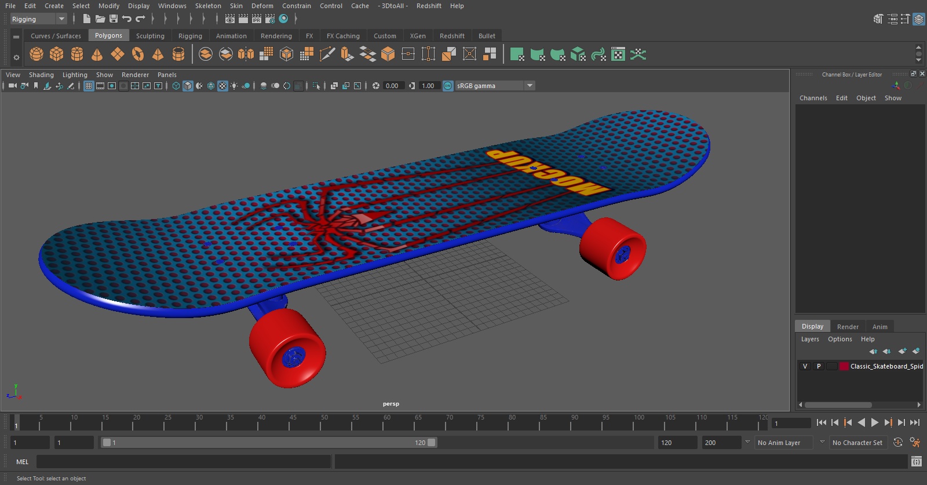Open the Windows menu

(x=172, y=6)
